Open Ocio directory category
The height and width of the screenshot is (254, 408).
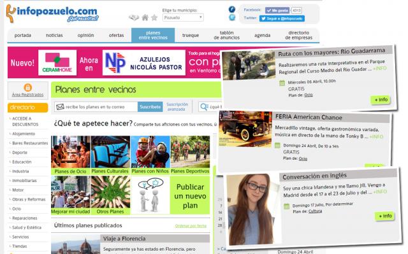17,209
